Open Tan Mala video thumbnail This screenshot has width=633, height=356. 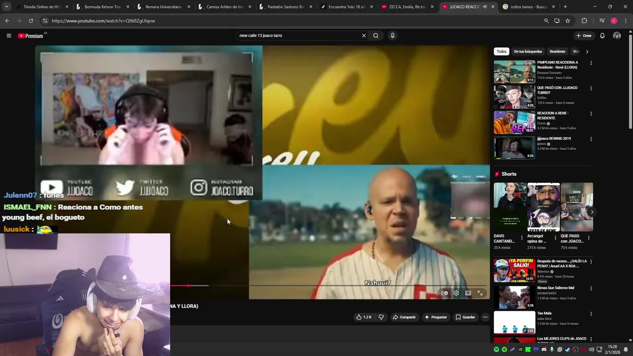(x=514, y=322)
